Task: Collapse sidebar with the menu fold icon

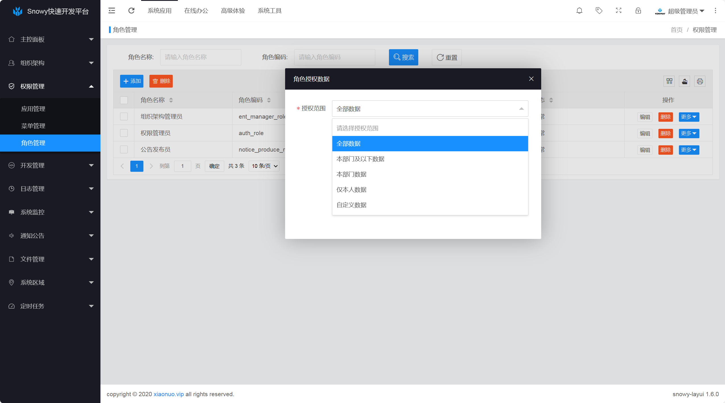Action: pos(112,11)
